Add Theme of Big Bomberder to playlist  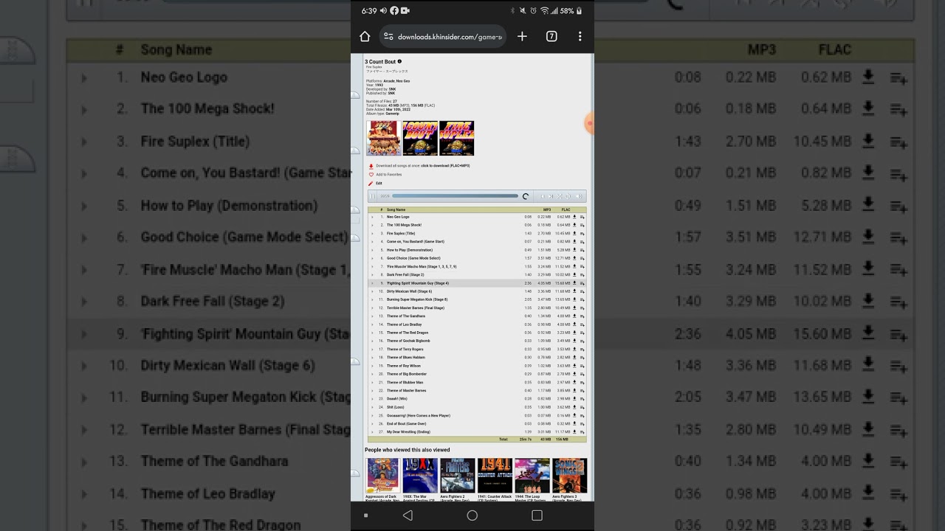(x=582, y=374)
